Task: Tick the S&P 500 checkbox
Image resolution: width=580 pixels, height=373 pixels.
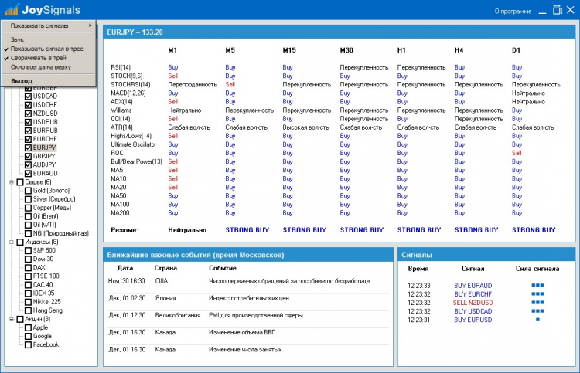Action: [28, 250]
